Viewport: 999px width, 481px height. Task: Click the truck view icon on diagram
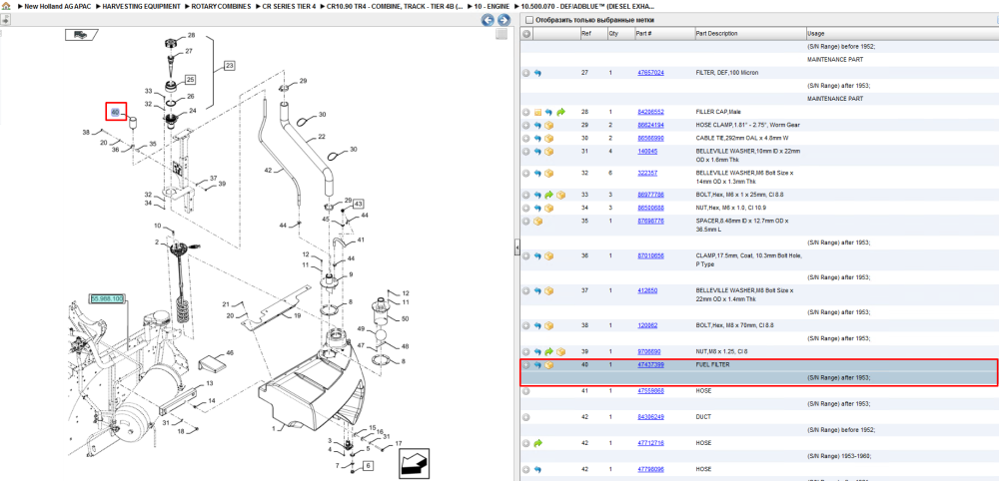pos(80,35)
